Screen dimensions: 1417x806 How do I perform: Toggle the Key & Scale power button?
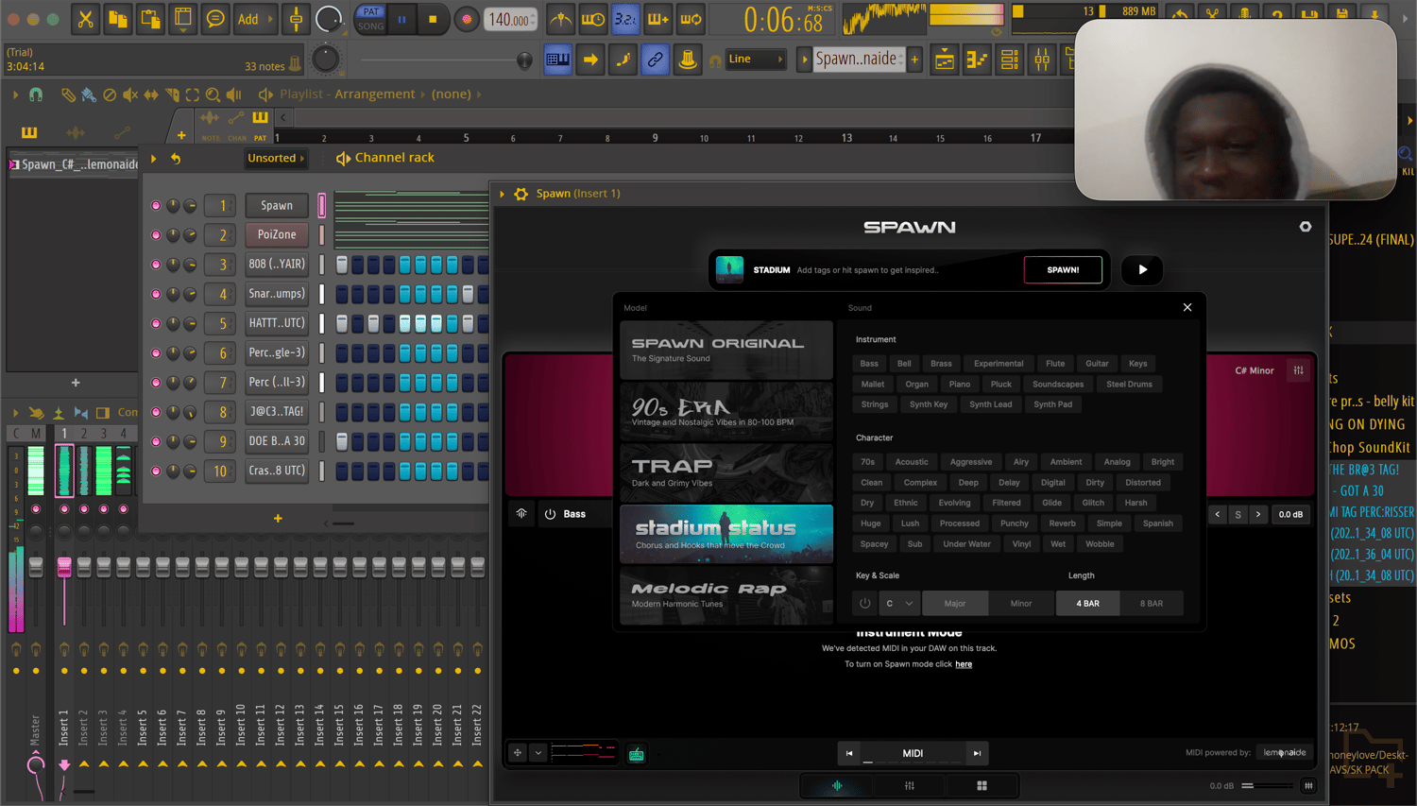click(864, 603)
